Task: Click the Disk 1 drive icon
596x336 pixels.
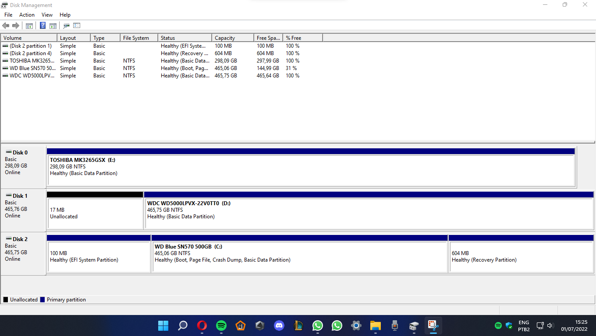Action: 8,196
